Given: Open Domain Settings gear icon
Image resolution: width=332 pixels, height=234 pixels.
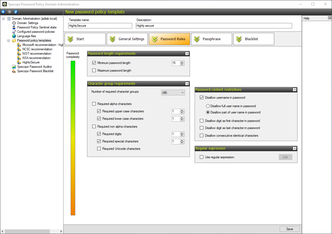Looking at the screenshot, I should coord(14,23).
